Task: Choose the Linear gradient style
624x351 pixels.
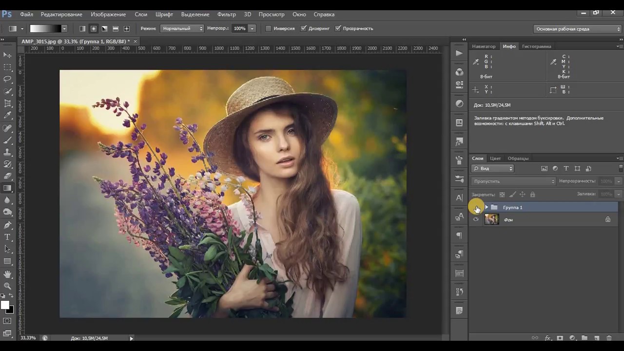Action: 82,29
